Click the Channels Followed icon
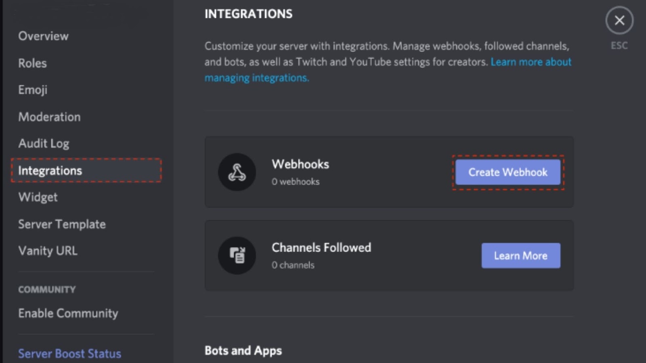 click(237, 255)
